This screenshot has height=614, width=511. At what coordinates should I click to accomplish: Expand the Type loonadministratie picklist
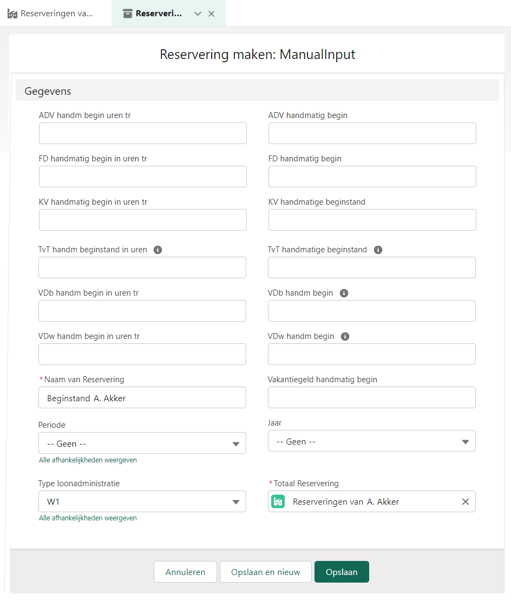tap(142, 501)
